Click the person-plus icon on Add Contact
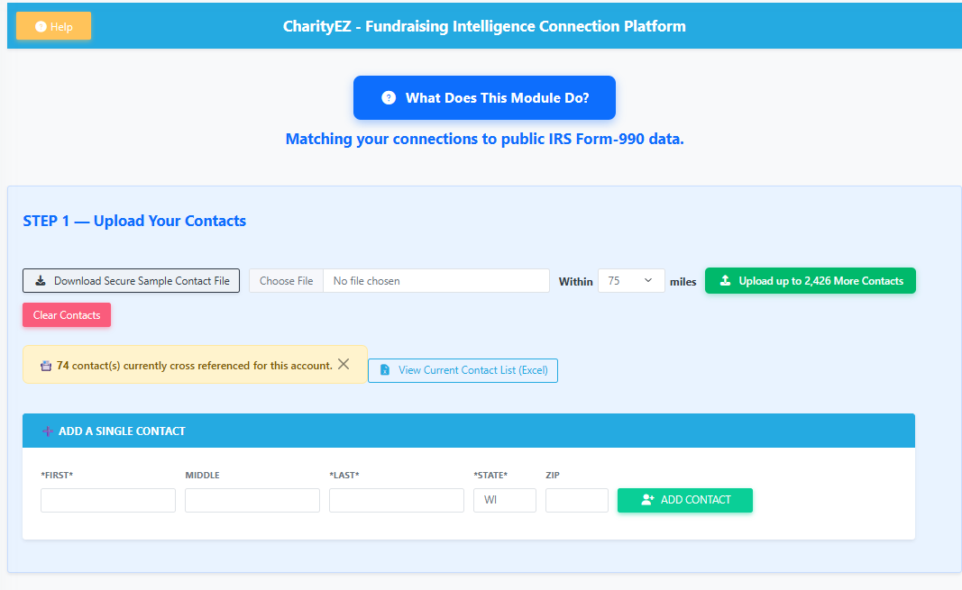Image resolution: width=962 pixels, height=590 pixels. 647,500
